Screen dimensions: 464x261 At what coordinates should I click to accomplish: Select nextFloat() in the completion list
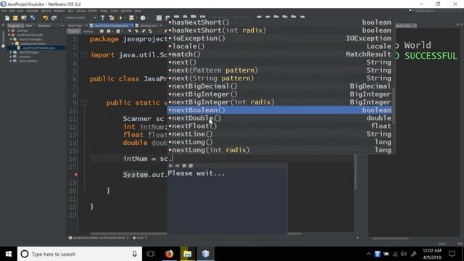[x=280, y=126]
